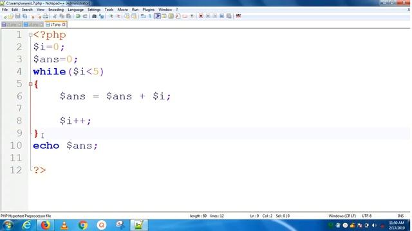The width and height of the screenshot is (412, 231).
Task: Save the file using the Save toolbar icon
Action: pos(18,16)
